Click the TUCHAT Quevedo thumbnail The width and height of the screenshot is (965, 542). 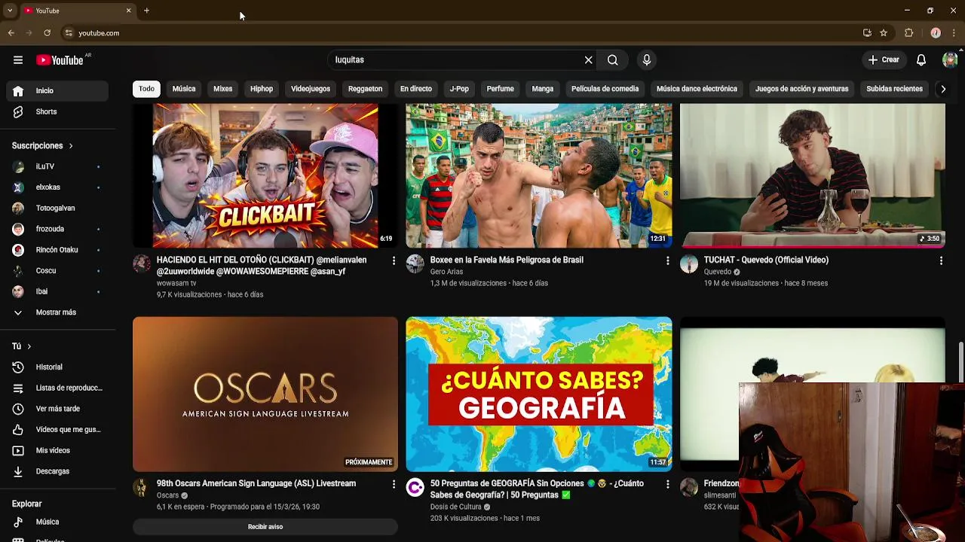(x=813, y=175)
